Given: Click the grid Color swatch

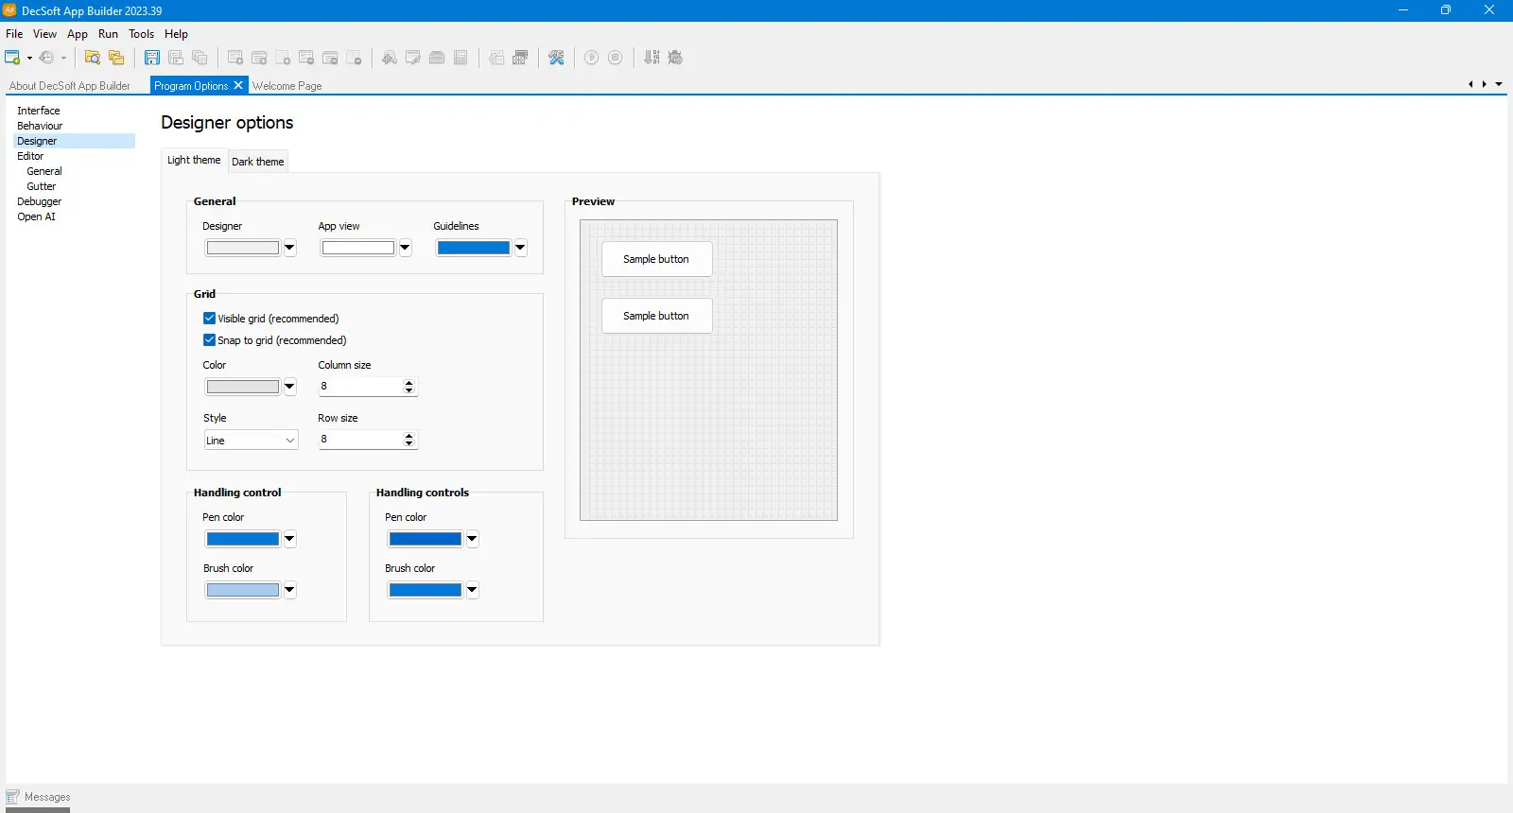Looking at the screenshot, I should pyautogui.click(x=243, y=387).
